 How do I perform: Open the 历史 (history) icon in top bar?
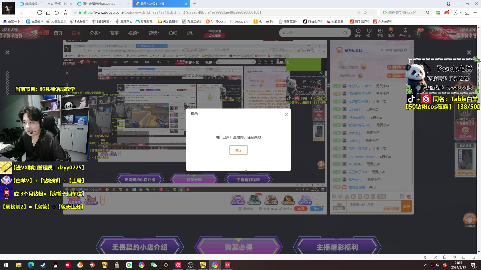pyautogui.click(x=358, y=33)
